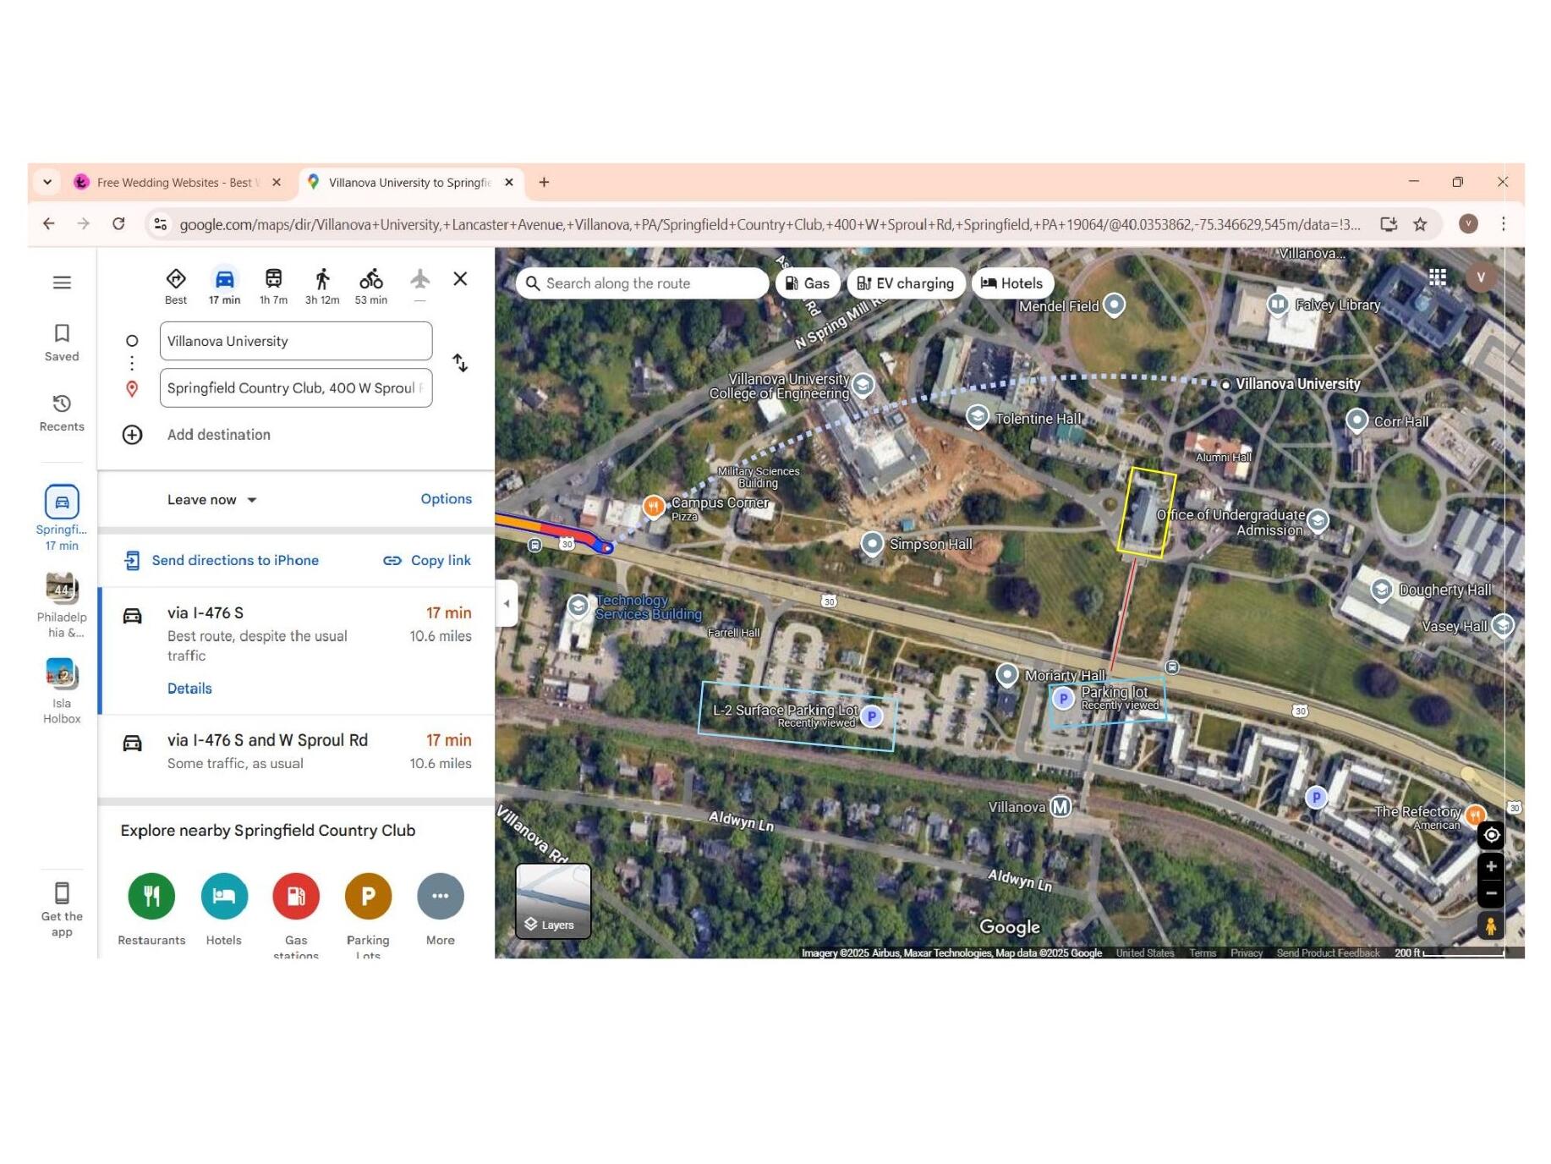1551x1164 pixels.
Task: Click the Villanova University starting point field
Action: pos(296,341)
